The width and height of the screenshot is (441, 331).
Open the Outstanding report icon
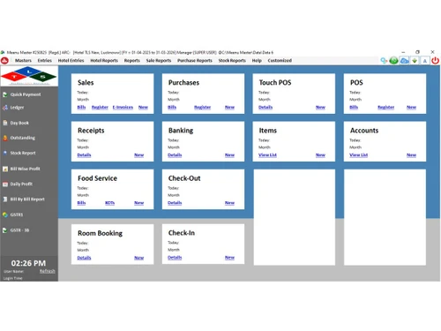click(x=5, y=138)
